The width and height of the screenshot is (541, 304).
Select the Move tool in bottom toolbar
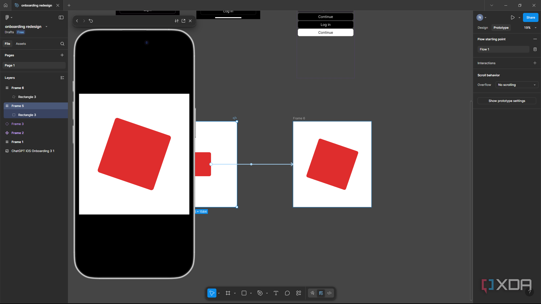click(212, 293)
